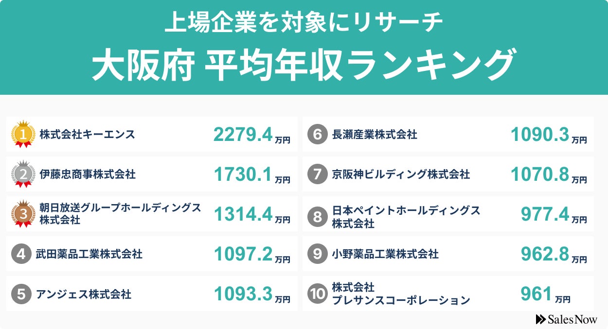The height and width of the screenshot is (329, 608).
Task: Click the silver rank 2 medal icon
Action: [23, 174]
